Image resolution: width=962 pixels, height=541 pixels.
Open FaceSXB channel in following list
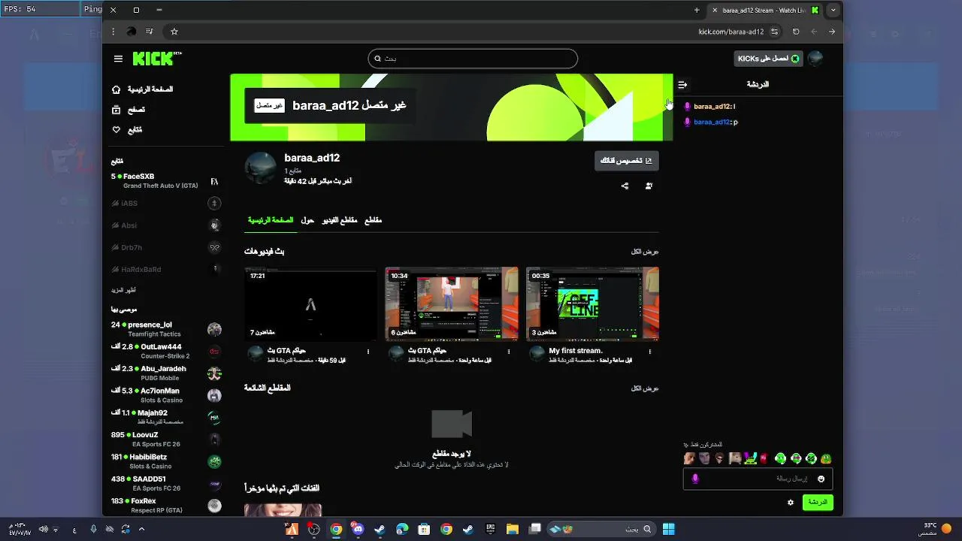point(165,181)
